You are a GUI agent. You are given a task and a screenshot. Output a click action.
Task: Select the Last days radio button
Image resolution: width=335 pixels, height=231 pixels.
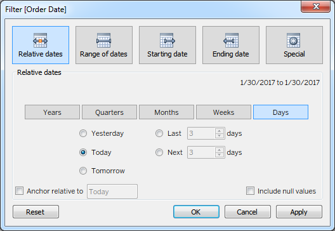tap(159, 133)
